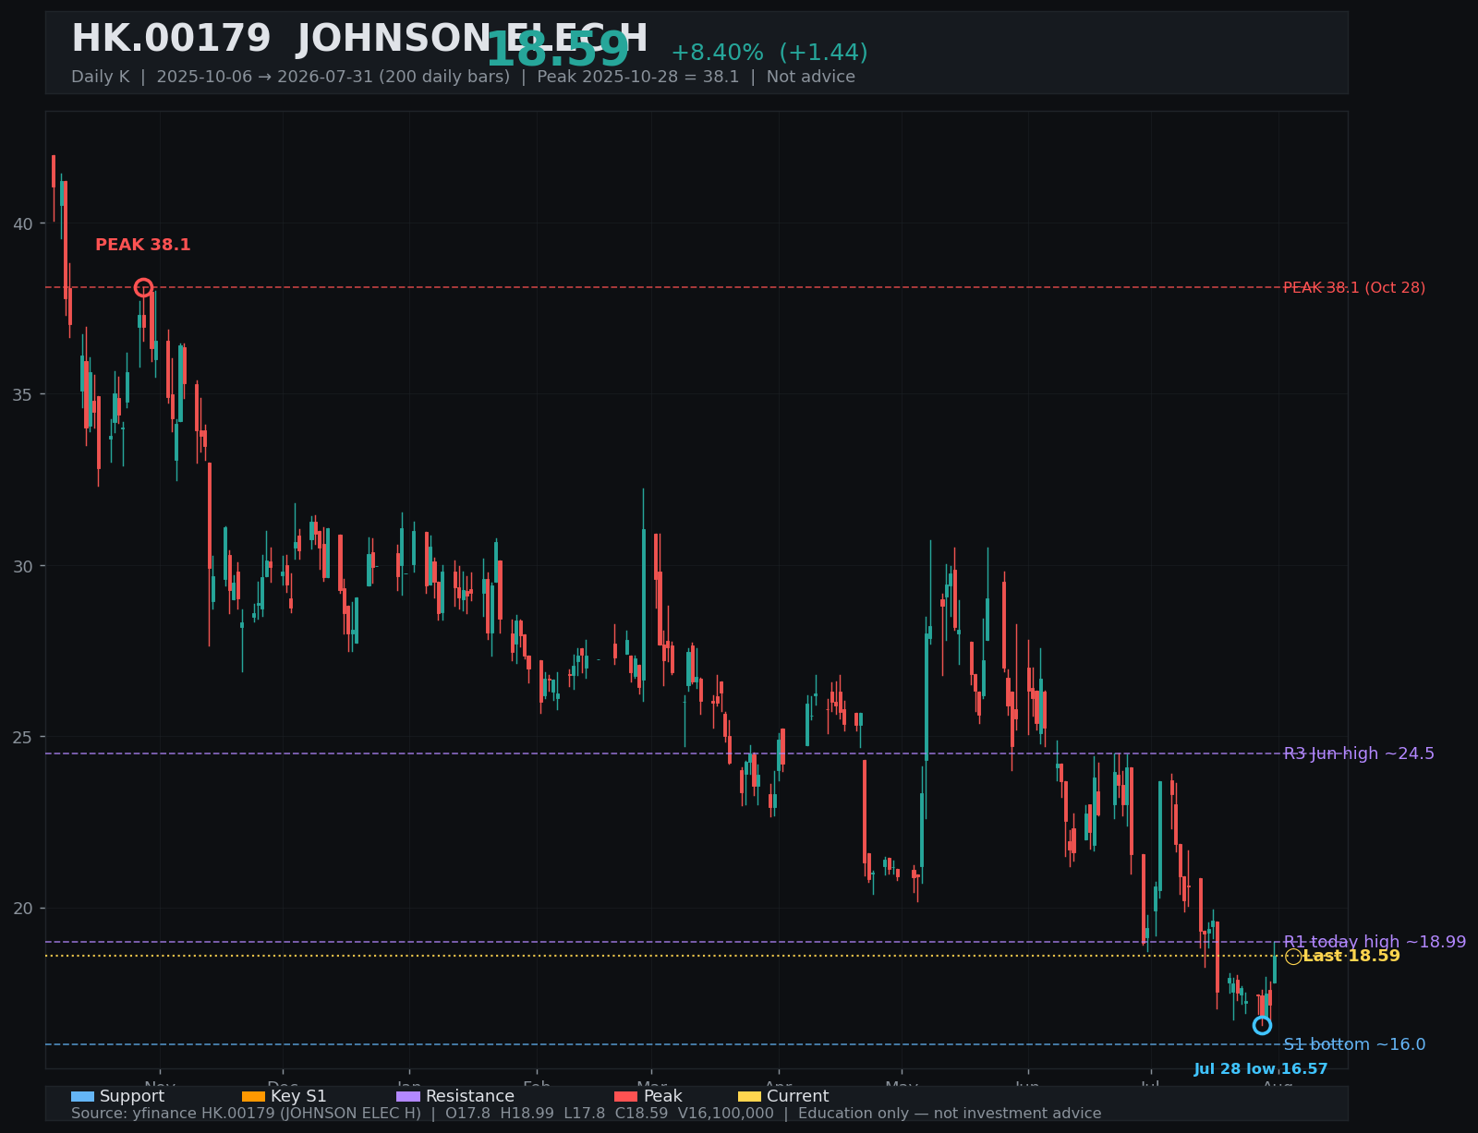Screen dimensions: 1478x1133
Task: Click the bold red 'PEAK 38.1' annotation
Action: pyautogui.click(x=143, y=245)
